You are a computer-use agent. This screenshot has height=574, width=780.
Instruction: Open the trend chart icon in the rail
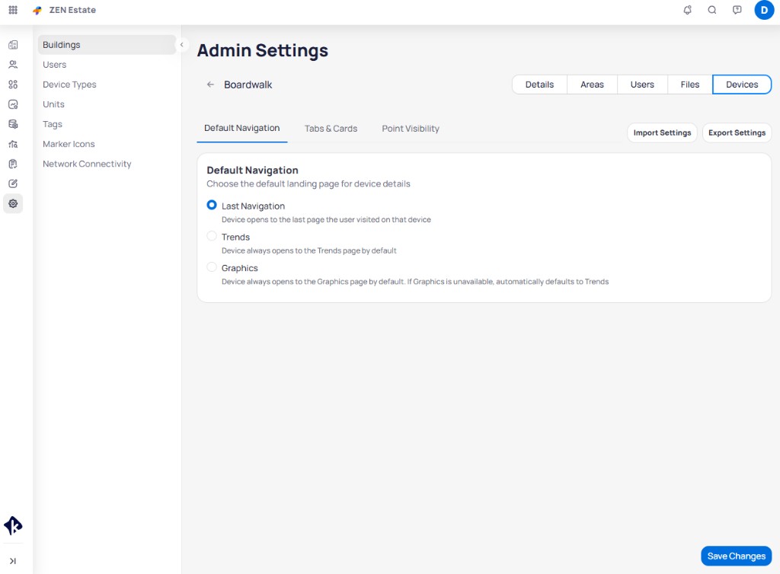click(x=13, y=104)
